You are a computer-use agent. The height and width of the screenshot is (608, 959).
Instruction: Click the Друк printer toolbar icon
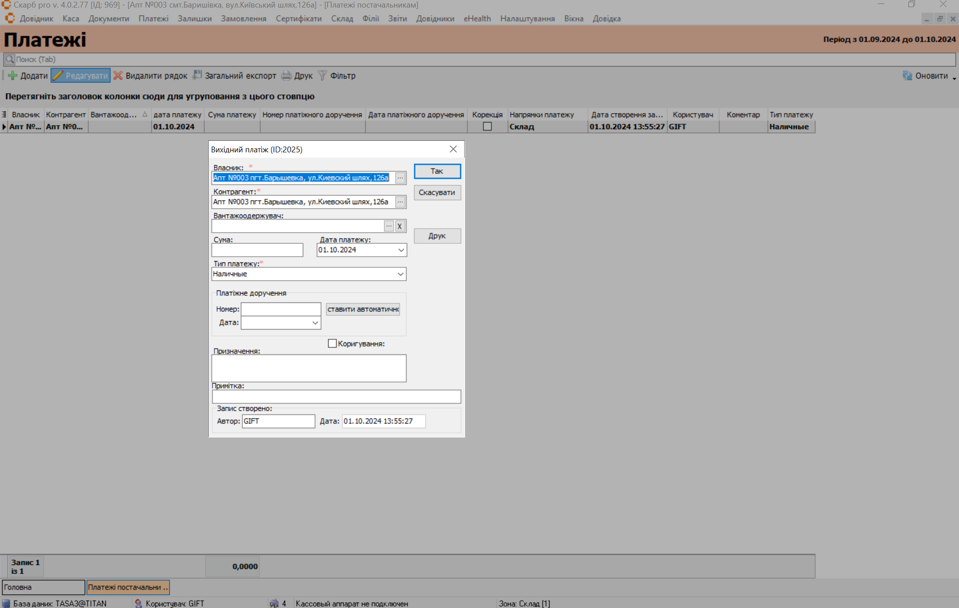(287, 76)
